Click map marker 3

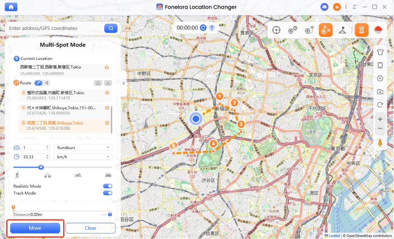[x=241, y=124]
